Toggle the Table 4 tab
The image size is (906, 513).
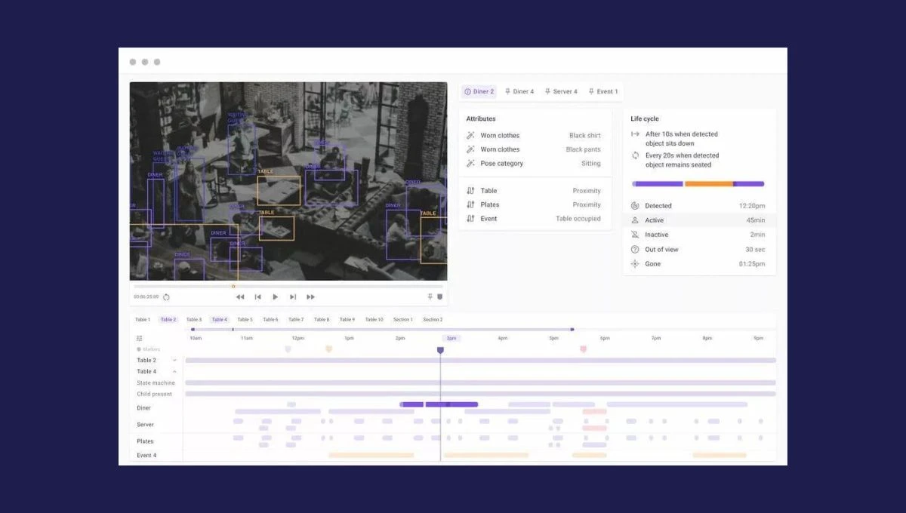[x=219, y=320]
